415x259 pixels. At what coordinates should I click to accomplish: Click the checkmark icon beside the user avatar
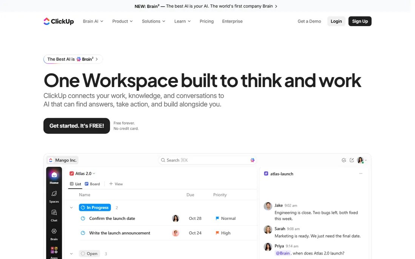[x=344, y=160]
